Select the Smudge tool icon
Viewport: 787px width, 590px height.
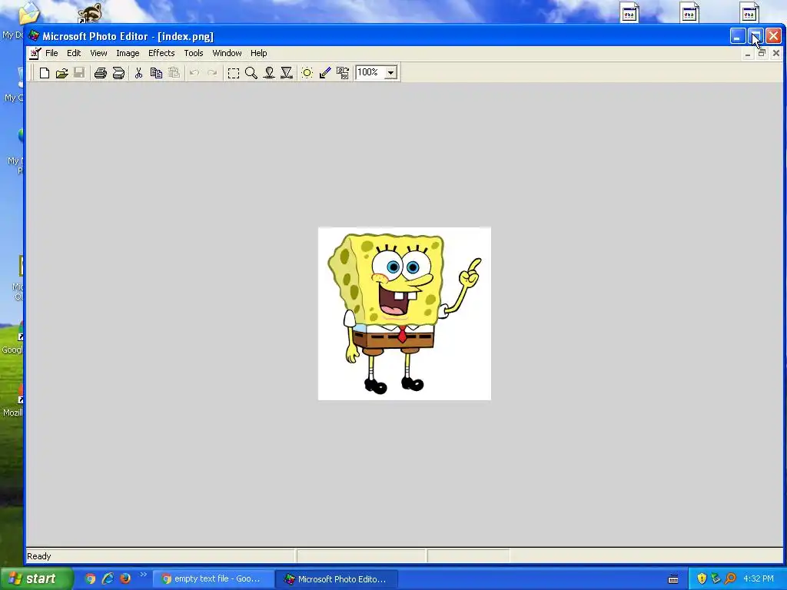click(269, 73)
